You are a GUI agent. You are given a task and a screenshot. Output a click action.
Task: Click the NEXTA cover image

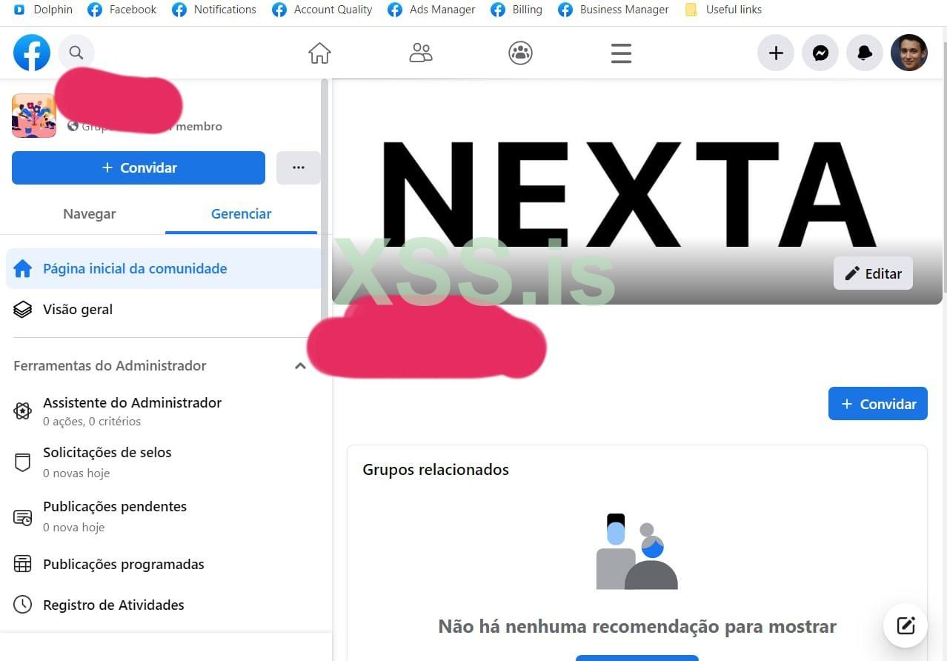(x=637, y=191)
